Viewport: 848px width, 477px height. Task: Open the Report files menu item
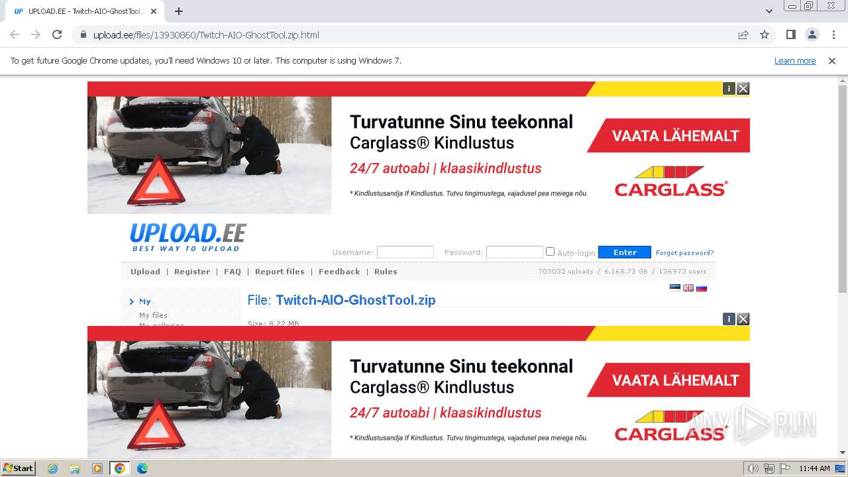[280, 272]
